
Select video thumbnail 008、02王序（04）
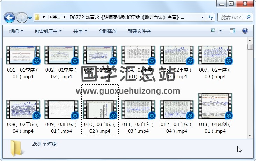coord(23,109)
